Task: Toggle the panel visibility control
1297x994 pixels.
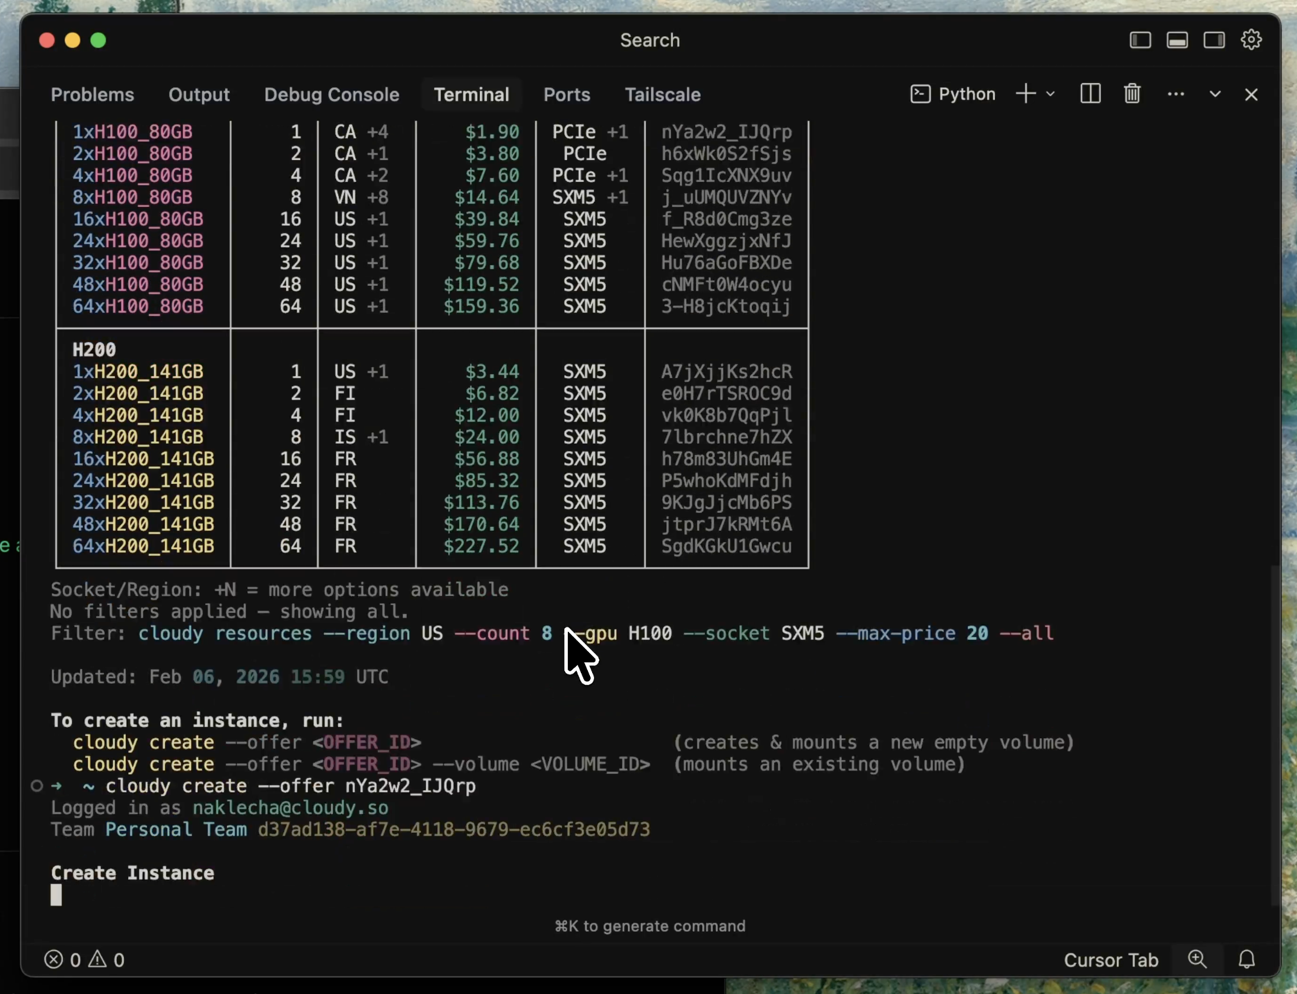Action: (1178, 40)
